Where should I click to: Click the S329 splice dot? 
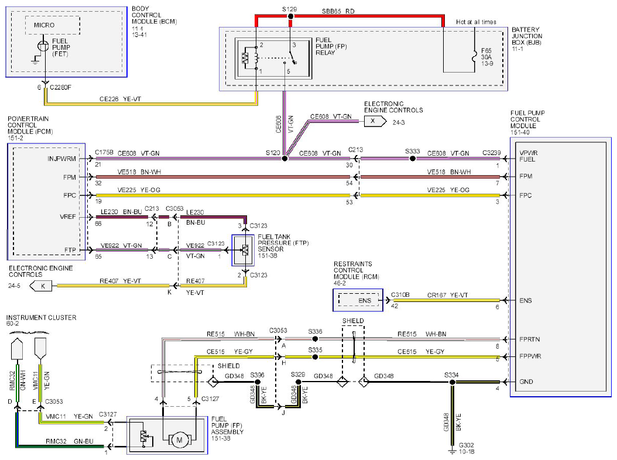coord(299,382)
